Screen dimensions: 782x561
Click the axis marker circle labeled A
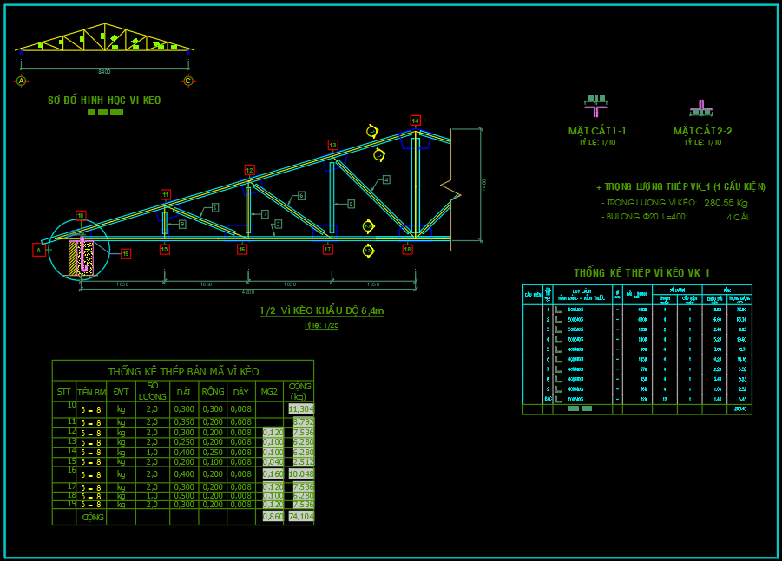tap(21, 82)
